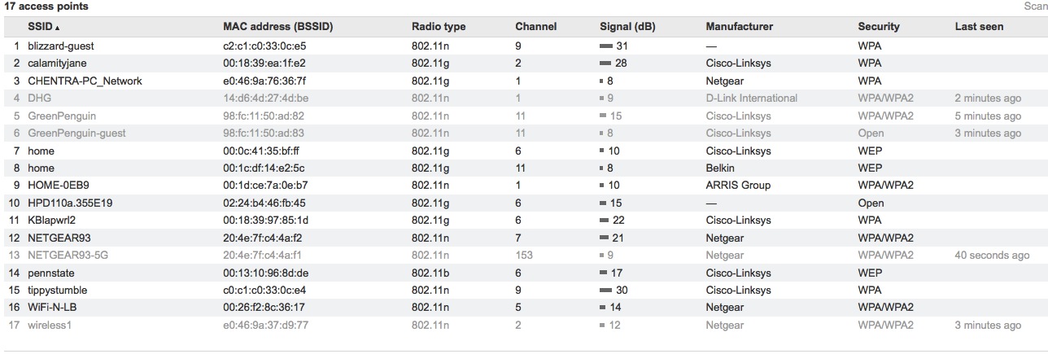Click the signal bar icon for GreenPenguin
Screen dimensions: 1048x354
click(x=602, y=116)
